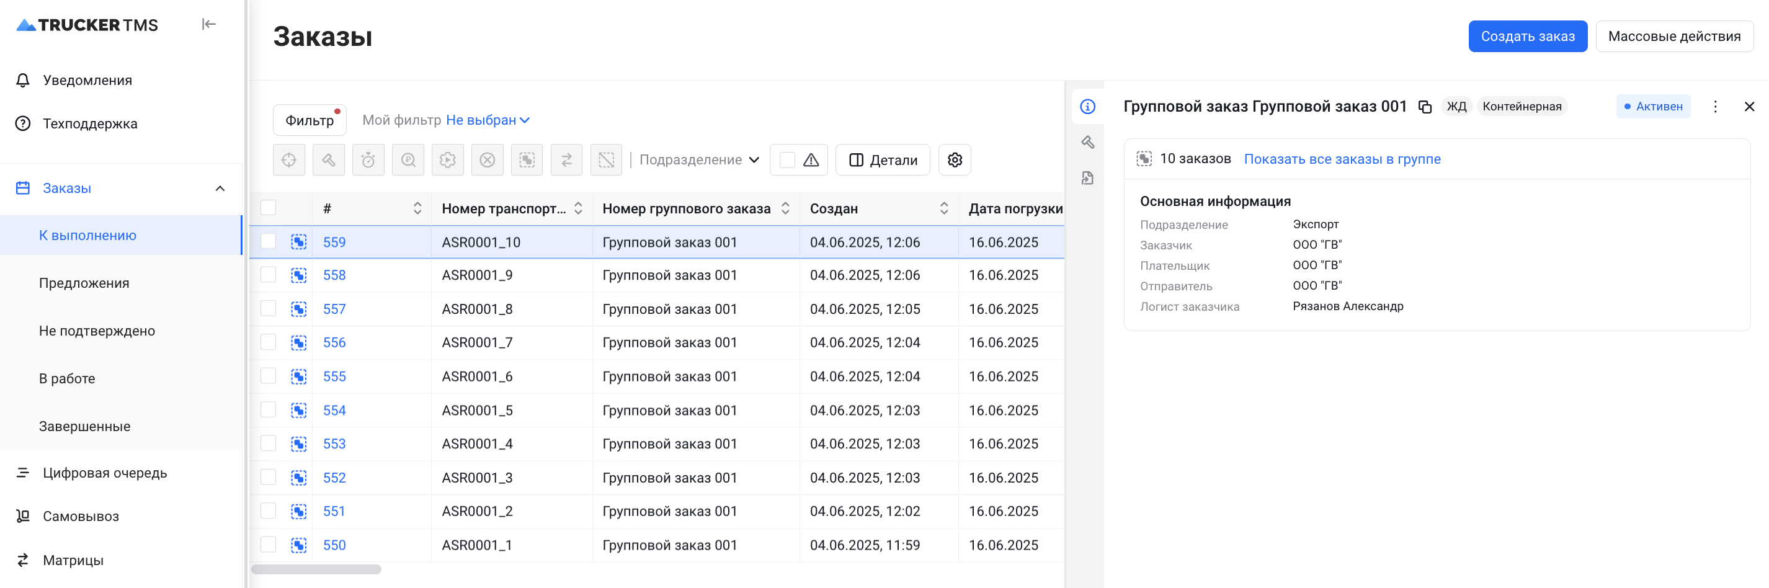The image size is (1769, 588).
Task: Click the stopwatch timer toolbar icon
Action: (x=369, y=160)
